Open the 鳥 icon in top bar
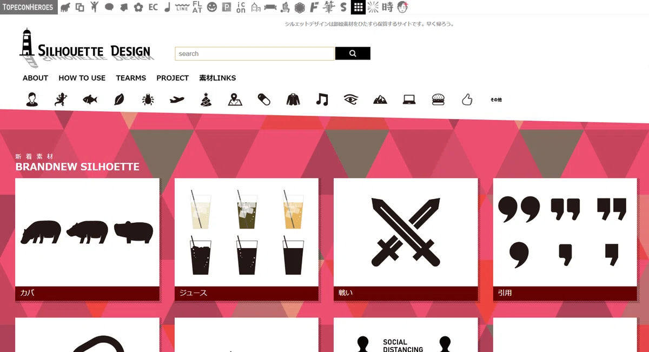 285,7
